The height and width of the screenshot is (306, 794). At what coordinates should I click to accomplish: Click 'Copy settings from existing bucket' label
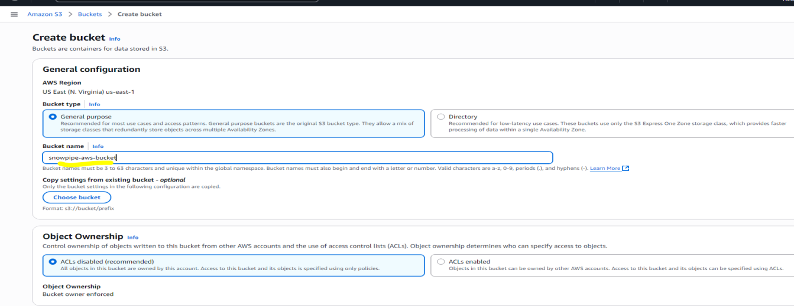114,180
